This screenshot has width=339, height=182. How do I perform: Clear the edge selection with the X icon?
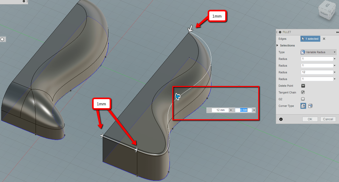(324, 39)
